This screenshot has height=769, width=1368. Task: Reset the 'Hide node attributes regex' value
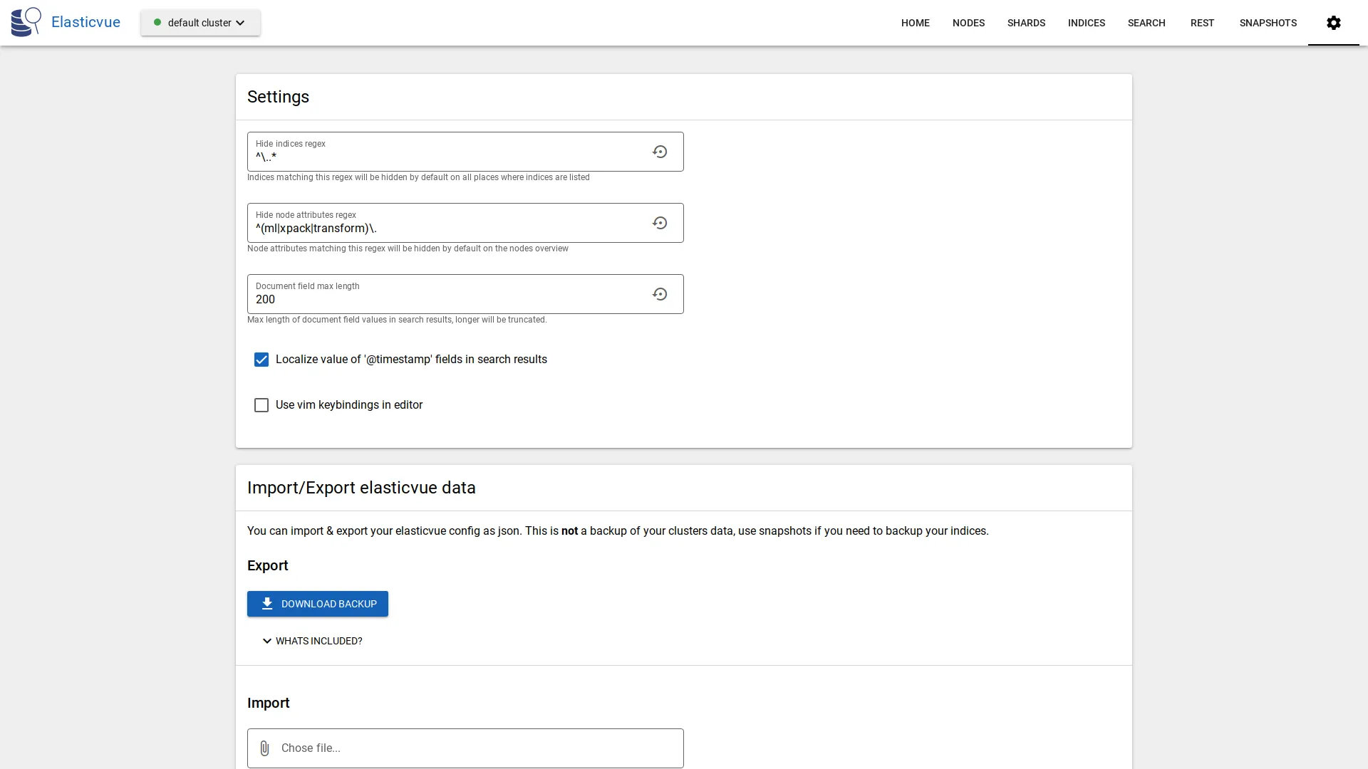click(660, 223)
